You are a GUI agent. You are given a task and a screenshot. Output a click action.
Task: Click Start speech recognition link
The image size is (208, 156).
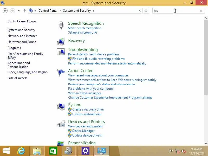85,28
